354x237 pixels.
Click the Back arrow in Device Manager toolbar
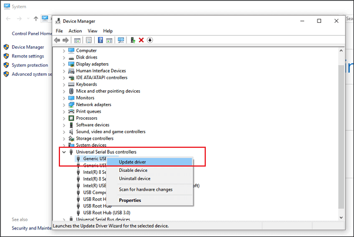[58, 40]
